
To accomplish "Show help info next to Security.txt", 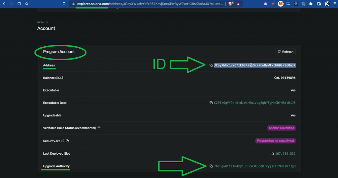I will click(x=67, y=141).
